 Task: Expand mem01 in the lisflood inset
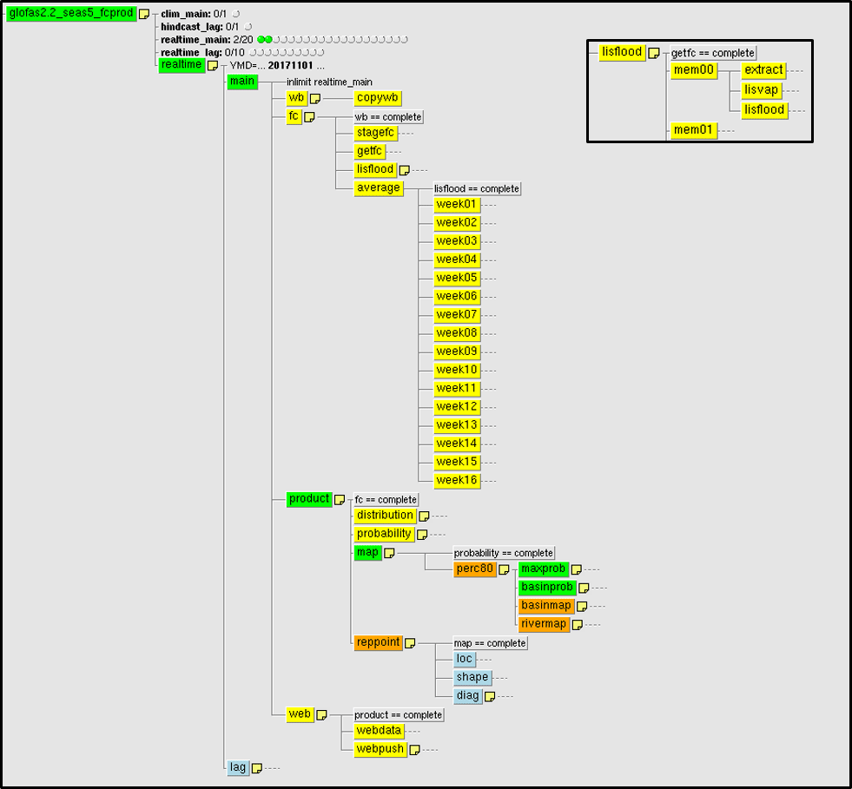click(x=693, y=131)
